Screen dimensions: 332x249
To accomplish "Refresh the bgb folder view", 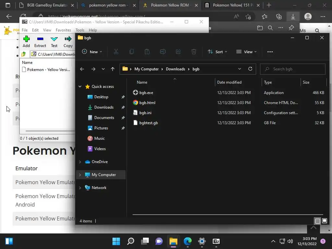I will point(250,69).
